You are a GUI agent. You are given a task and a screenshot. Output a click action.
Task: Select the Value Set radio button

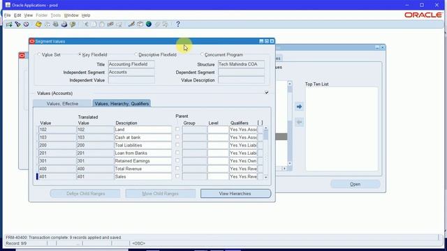(x=39, y=54)
